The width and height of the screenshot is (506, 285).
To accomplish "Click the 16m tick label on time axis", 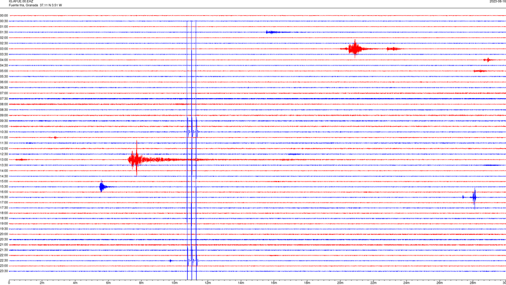I will [274, 283].
